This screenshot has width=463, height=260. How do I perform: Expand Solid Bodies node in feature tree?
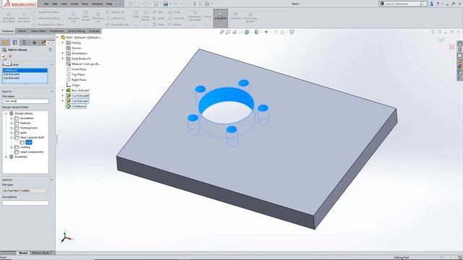pos(63,58)
